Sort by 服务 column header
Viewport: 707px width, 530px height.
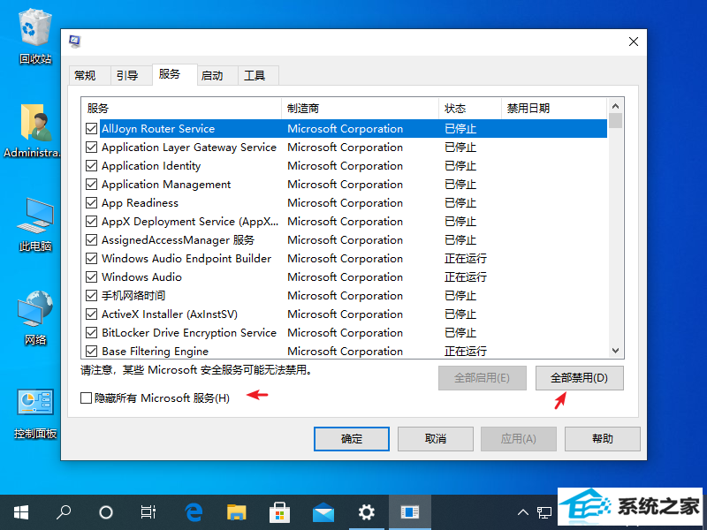coord(181,108)
